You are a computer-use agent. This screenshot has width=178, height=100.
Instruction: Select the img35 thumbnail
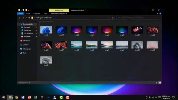[46, 60]
